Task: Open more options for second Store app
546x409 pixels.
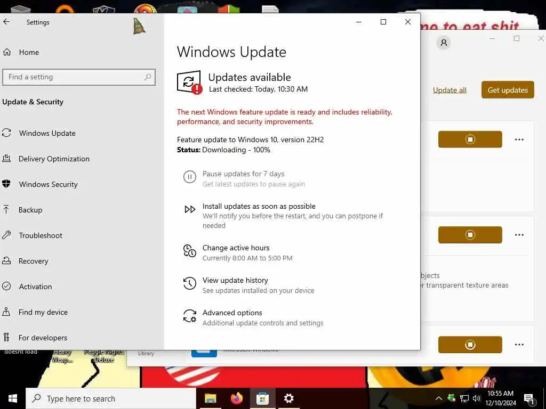Action: coord(519,235)
